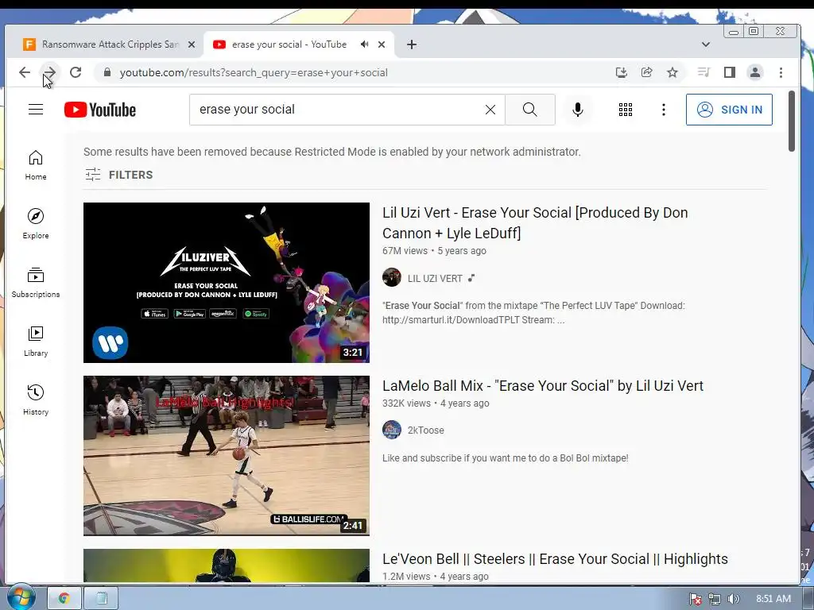Open Chrome three-dot menu
This screenshot has width=814, height=610.
click(x=781, y=72)
